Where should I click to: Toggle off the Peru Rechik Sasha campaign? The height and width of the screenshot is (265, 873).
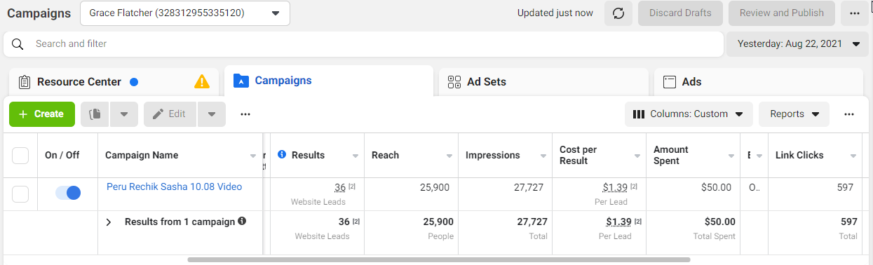click(x=68, y=193)
